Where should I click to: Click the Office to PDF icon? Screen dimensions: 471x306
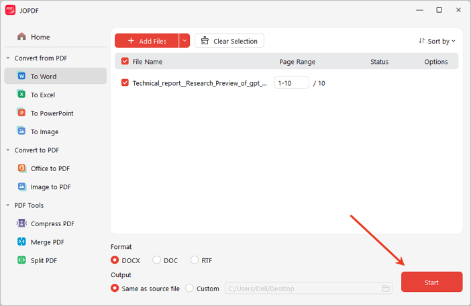(x=21, y=168)
